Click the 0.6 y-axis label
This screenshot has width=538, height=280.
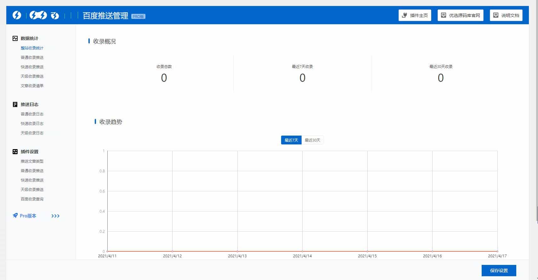(x=102, y=191)
